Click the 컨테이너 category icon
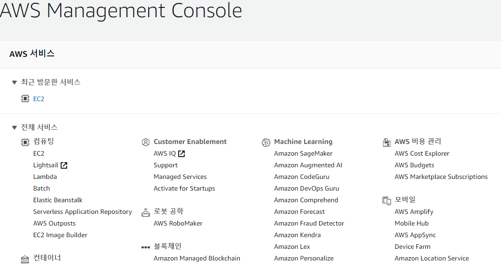Viewport: 501px width, 267px height. pyautogui.click(x=25, y=259)
